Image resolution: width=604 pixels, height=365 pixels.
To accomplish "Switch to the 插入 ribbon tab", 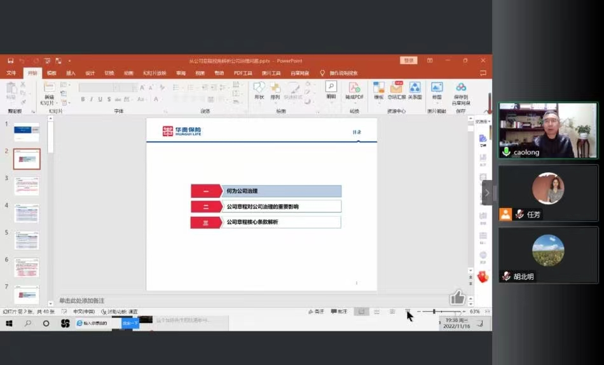I will (x=71, y=73).
